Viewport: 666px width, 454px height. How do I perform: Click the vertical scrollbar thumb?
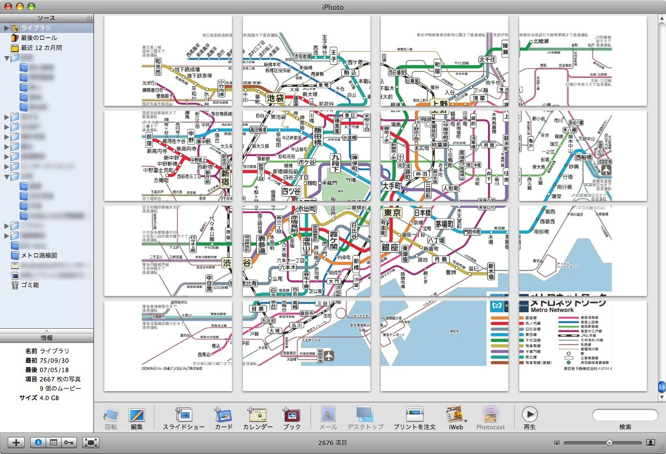(x=662, y=387)
